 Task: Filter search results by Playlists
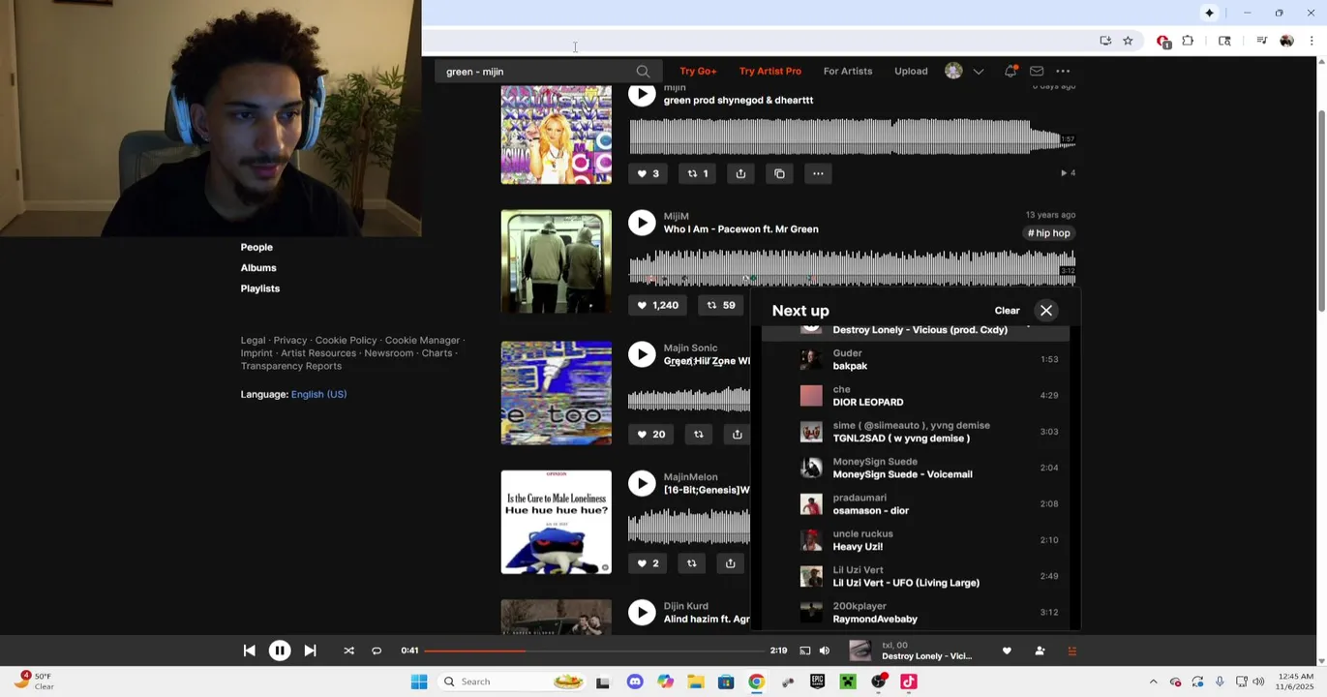point(260,288)
